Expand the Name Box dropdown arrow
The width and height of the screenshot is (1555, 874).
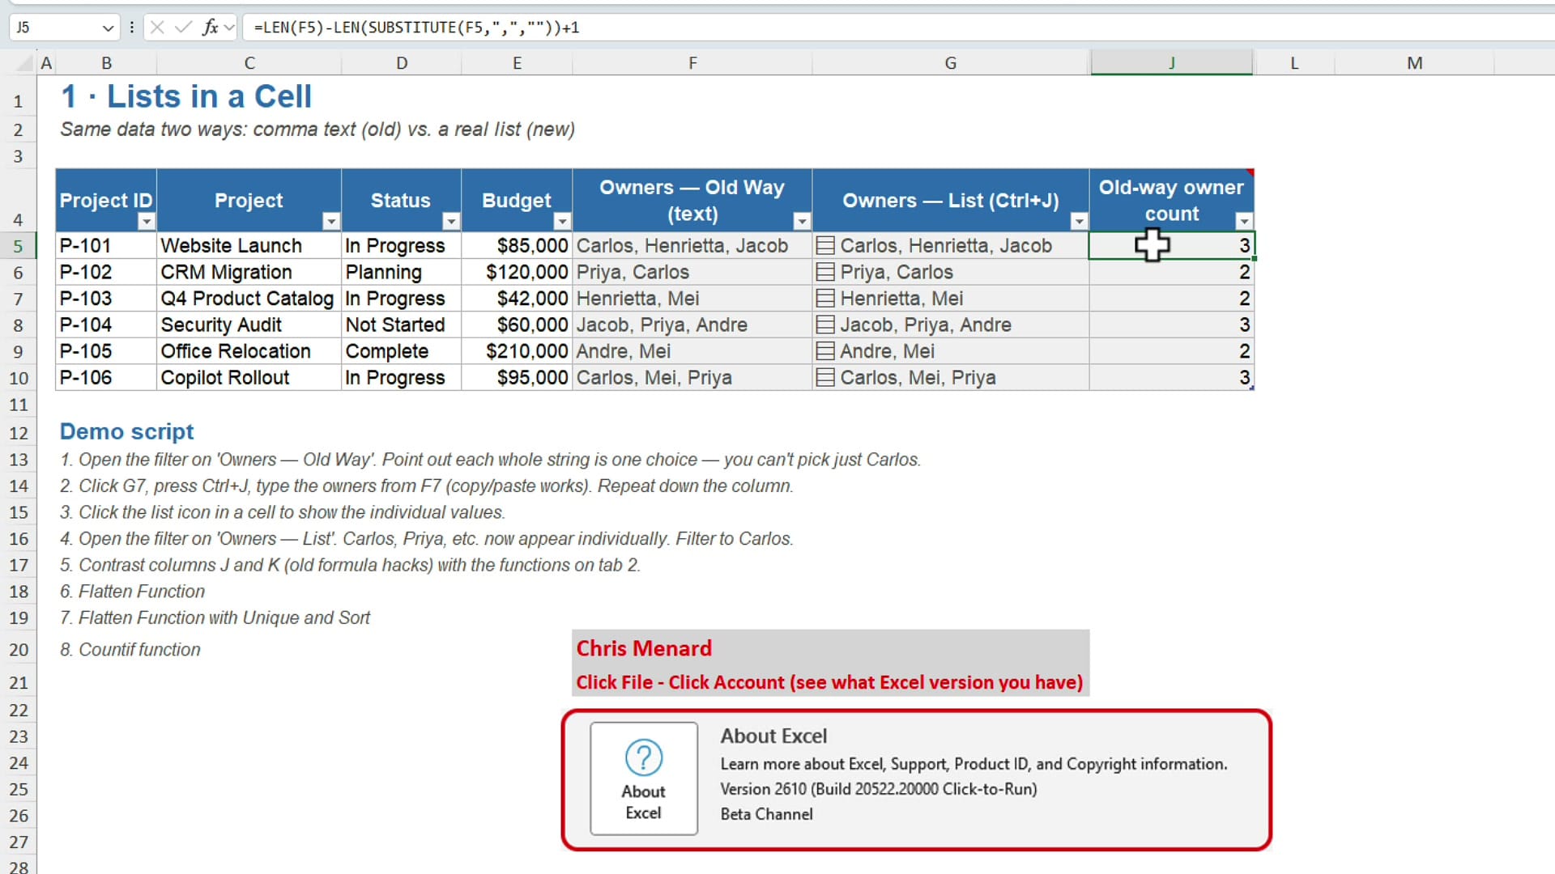pos(108,28)
